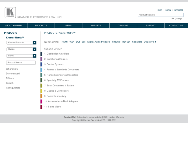Viewport: 188px width, 141px height.
Task: Open Digital Audio Products quick link
Action: coord(99,42)
